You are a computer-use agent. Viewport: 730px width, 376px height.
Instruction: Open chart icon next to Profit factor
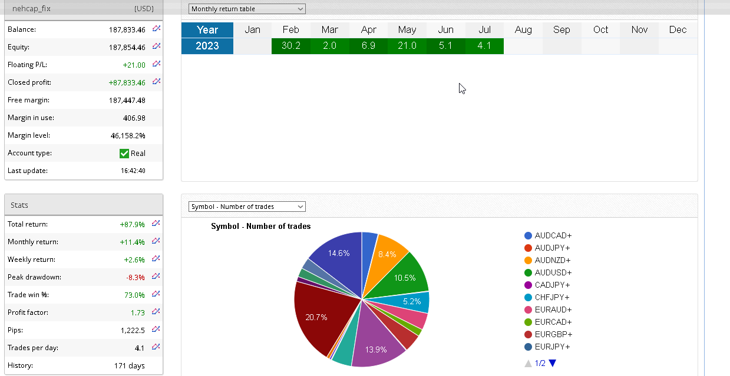[156, 312]
